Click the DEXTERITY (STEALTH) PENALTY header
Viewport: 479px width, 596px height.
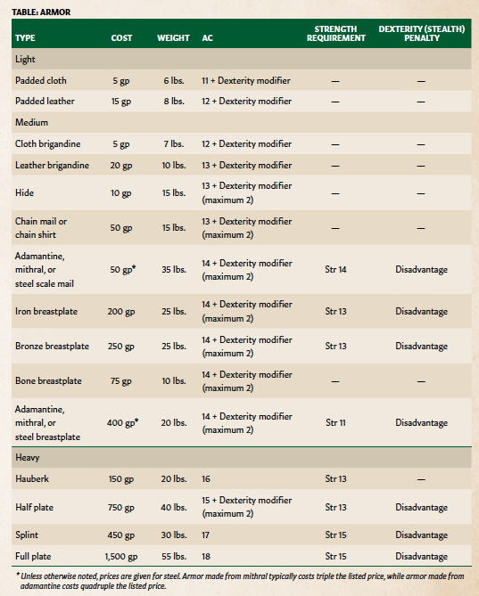tap(421, 34)
